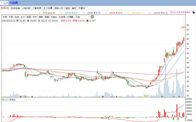The image size is (196, 122).
Task: Click the magnifier search icon
Action: point(4,3)
